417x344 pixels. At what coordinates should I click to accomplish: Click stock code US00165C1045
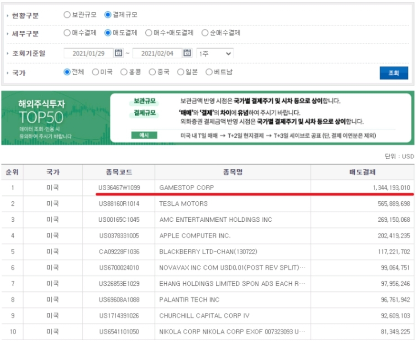[x=119, y=220]
